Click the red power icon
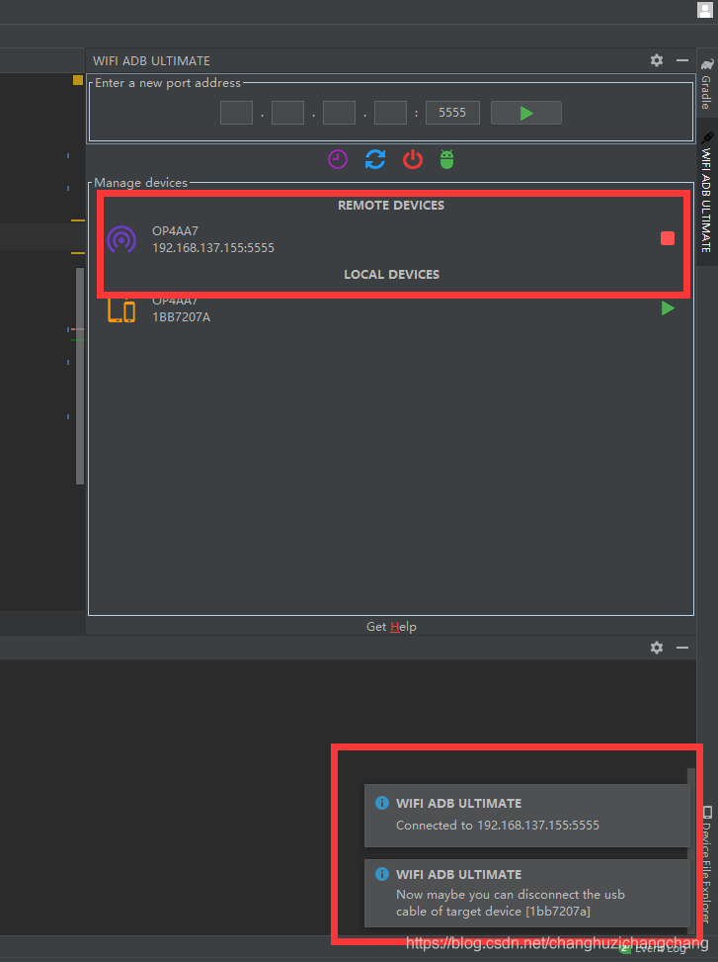 click(x=413, y=159)
